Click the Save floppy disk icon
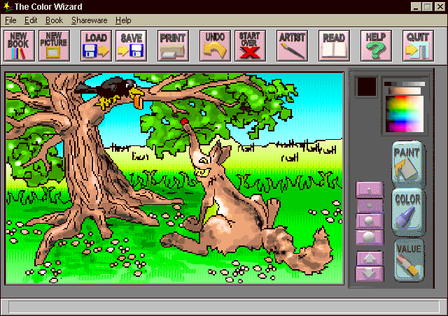 (131, 46)
